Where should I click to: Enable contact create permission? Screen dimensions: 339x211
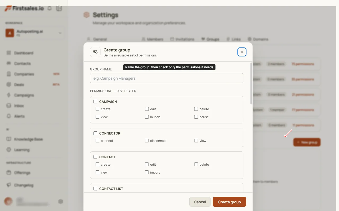pyautogui.click(x=97, y=164)
